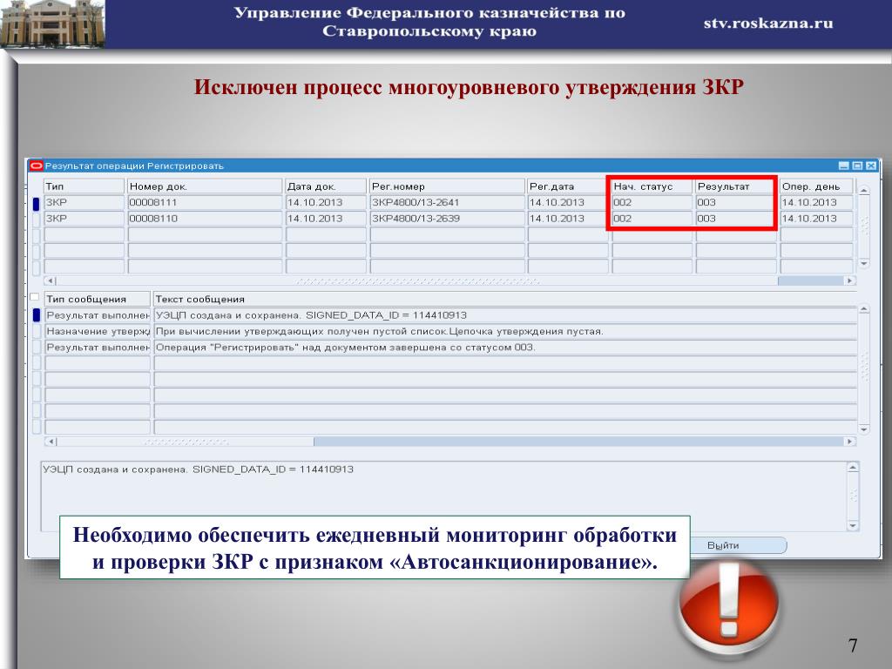Maximize the Результат операции Регистрировать window
This screenshot has width=892, height=669.
(x=857, y=166)
